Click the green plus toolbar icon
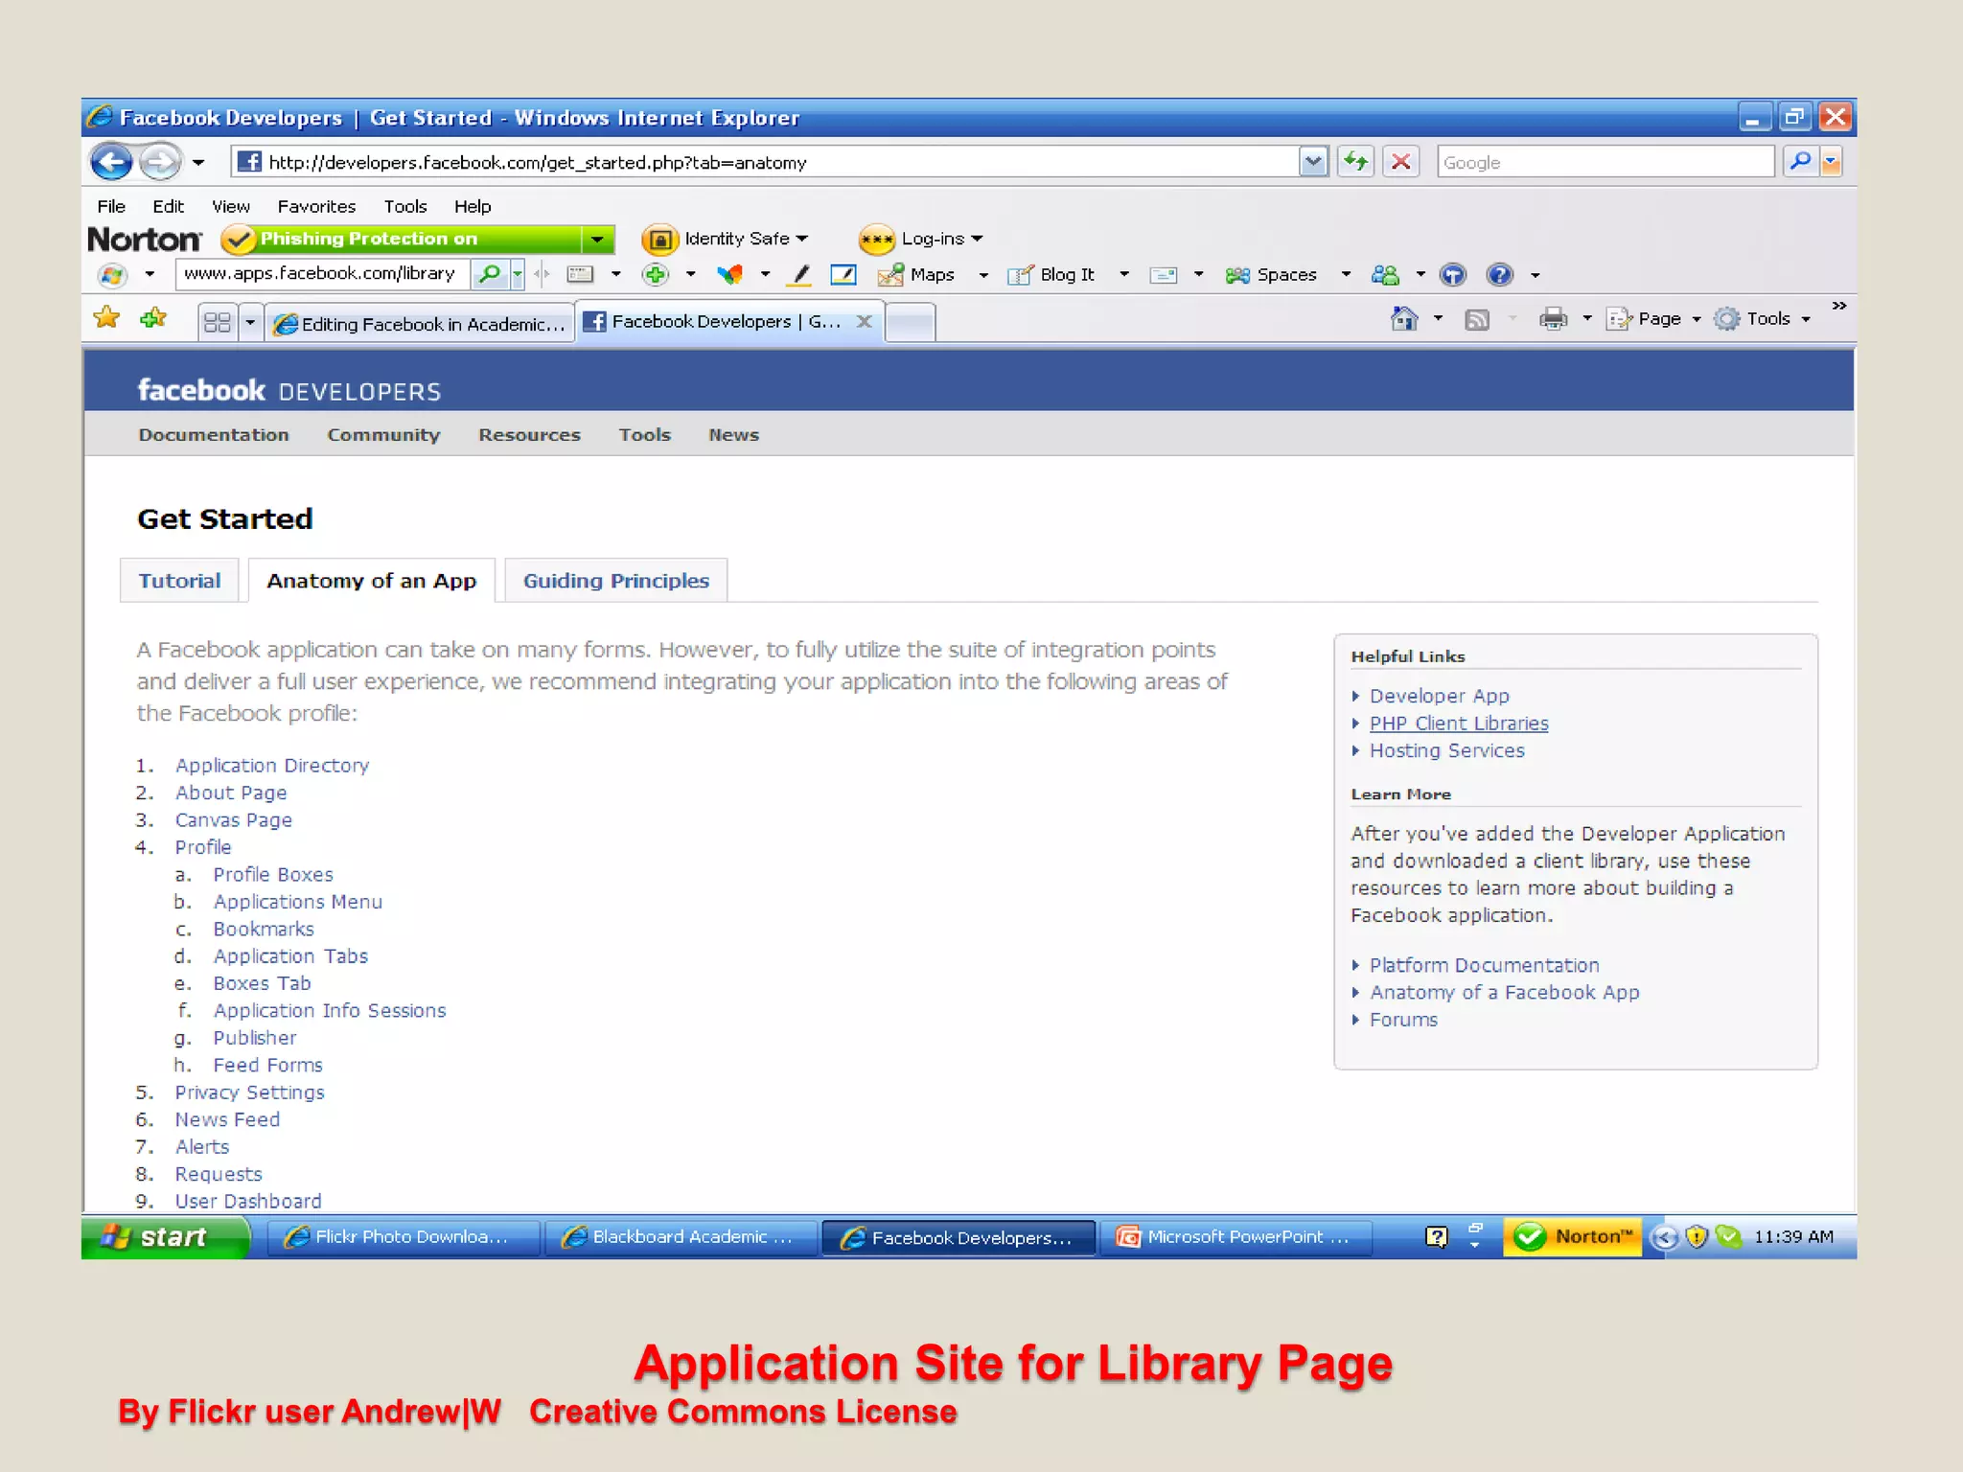This screenshot has height=1472, width=1963. 656,275
